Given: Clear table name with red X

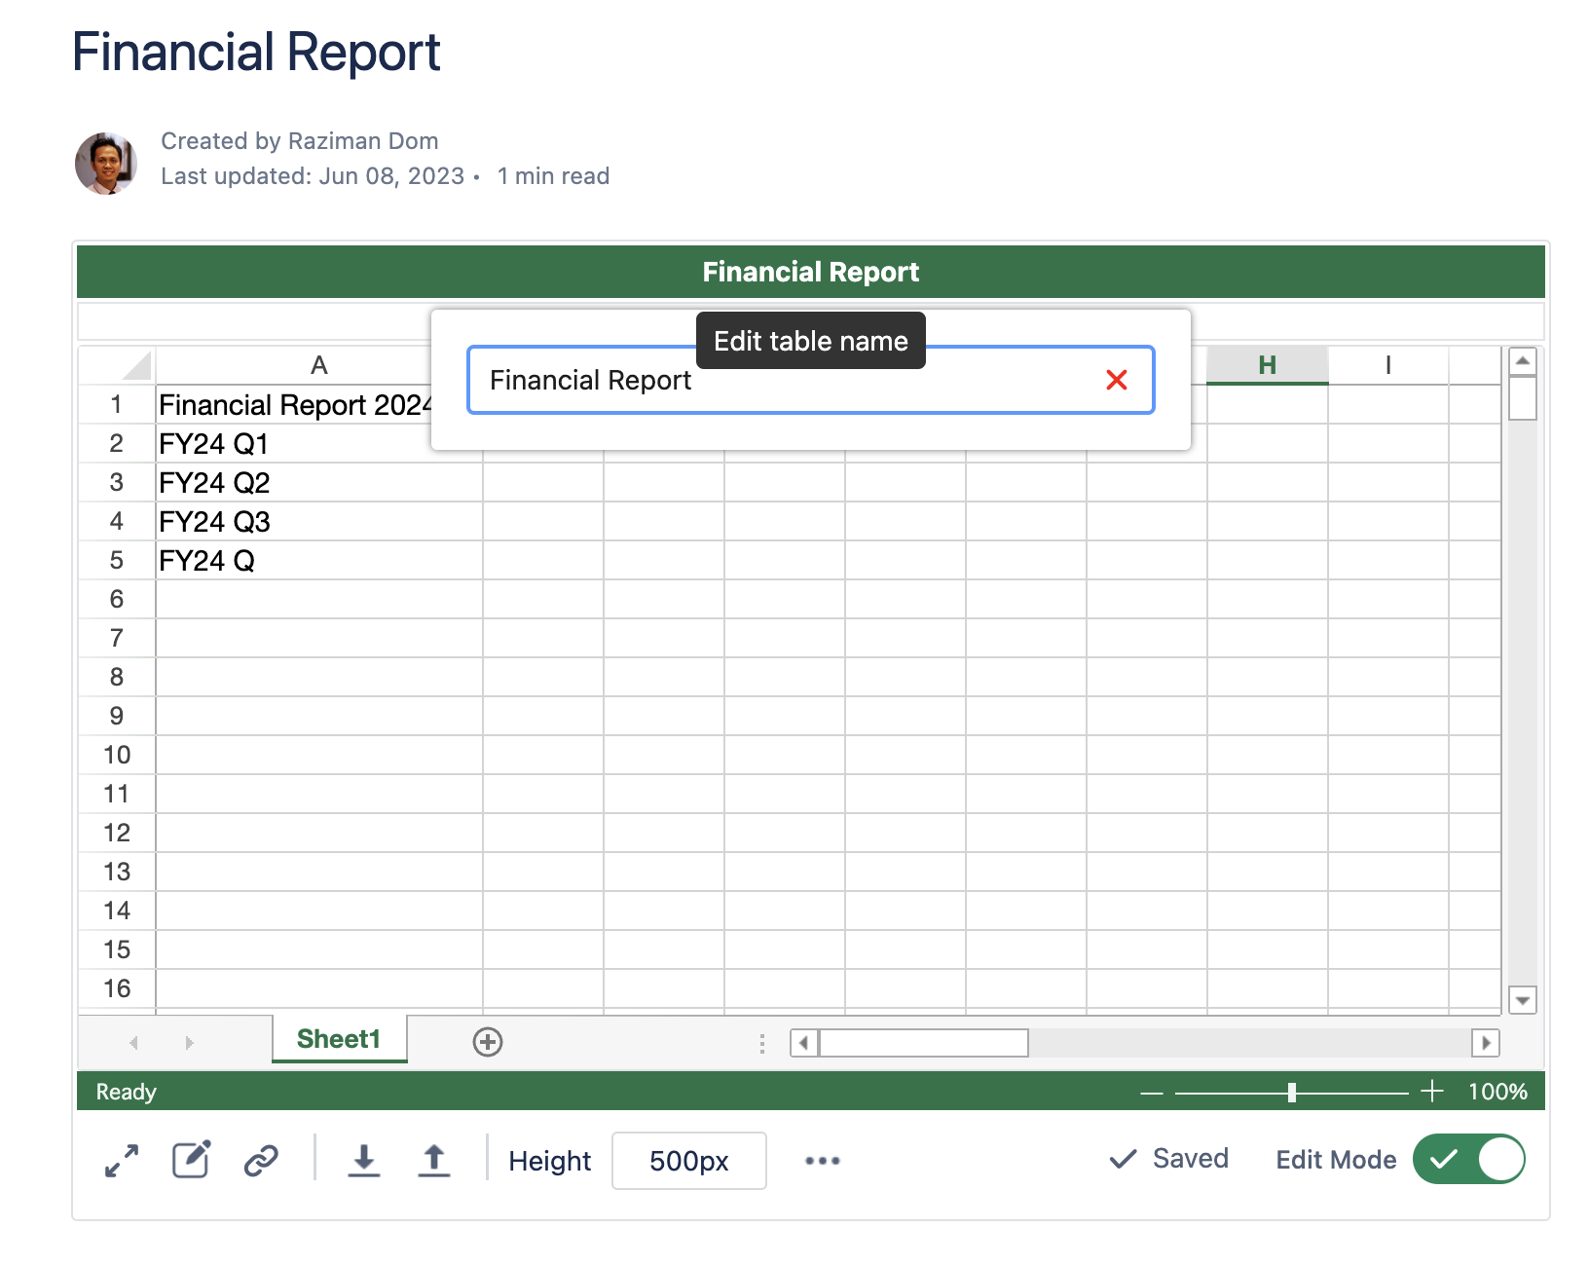Looking at the screenshot, I should click(x=1116, y=380).
